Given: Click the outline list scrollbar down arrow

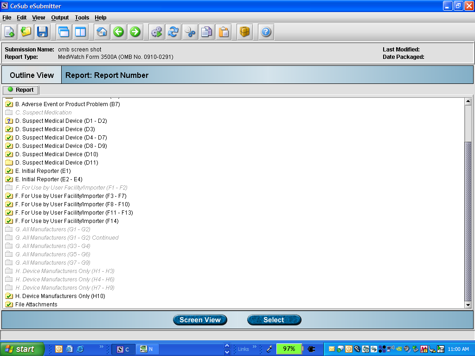Looking at the screenshot, I should point(468,305).
